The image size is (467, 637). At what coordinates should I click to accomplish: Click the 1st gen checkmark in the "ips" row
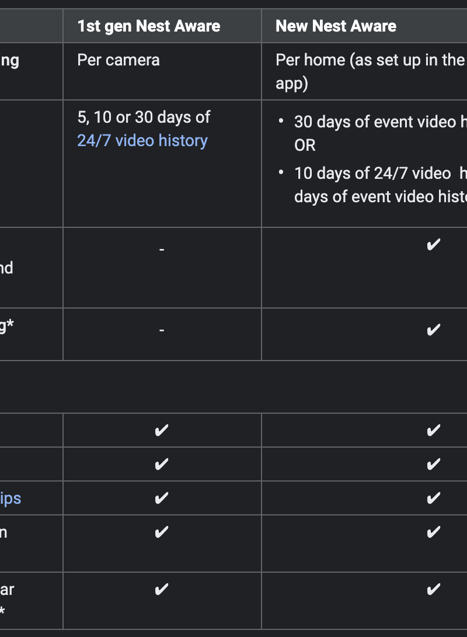(x=162, y=498)
